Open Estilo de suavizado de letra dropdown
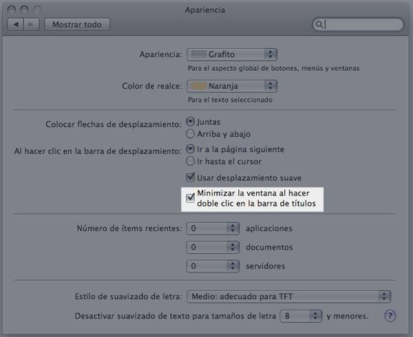Image resolution: width=413 pixels, height=337 pixels. tap(288, 296)
